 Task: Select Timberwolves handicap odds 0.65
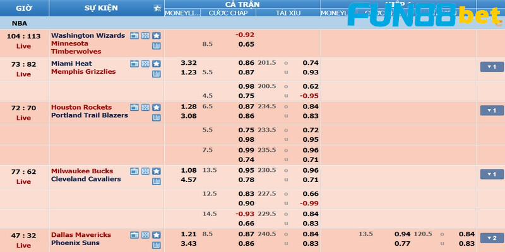coord(246,44)
